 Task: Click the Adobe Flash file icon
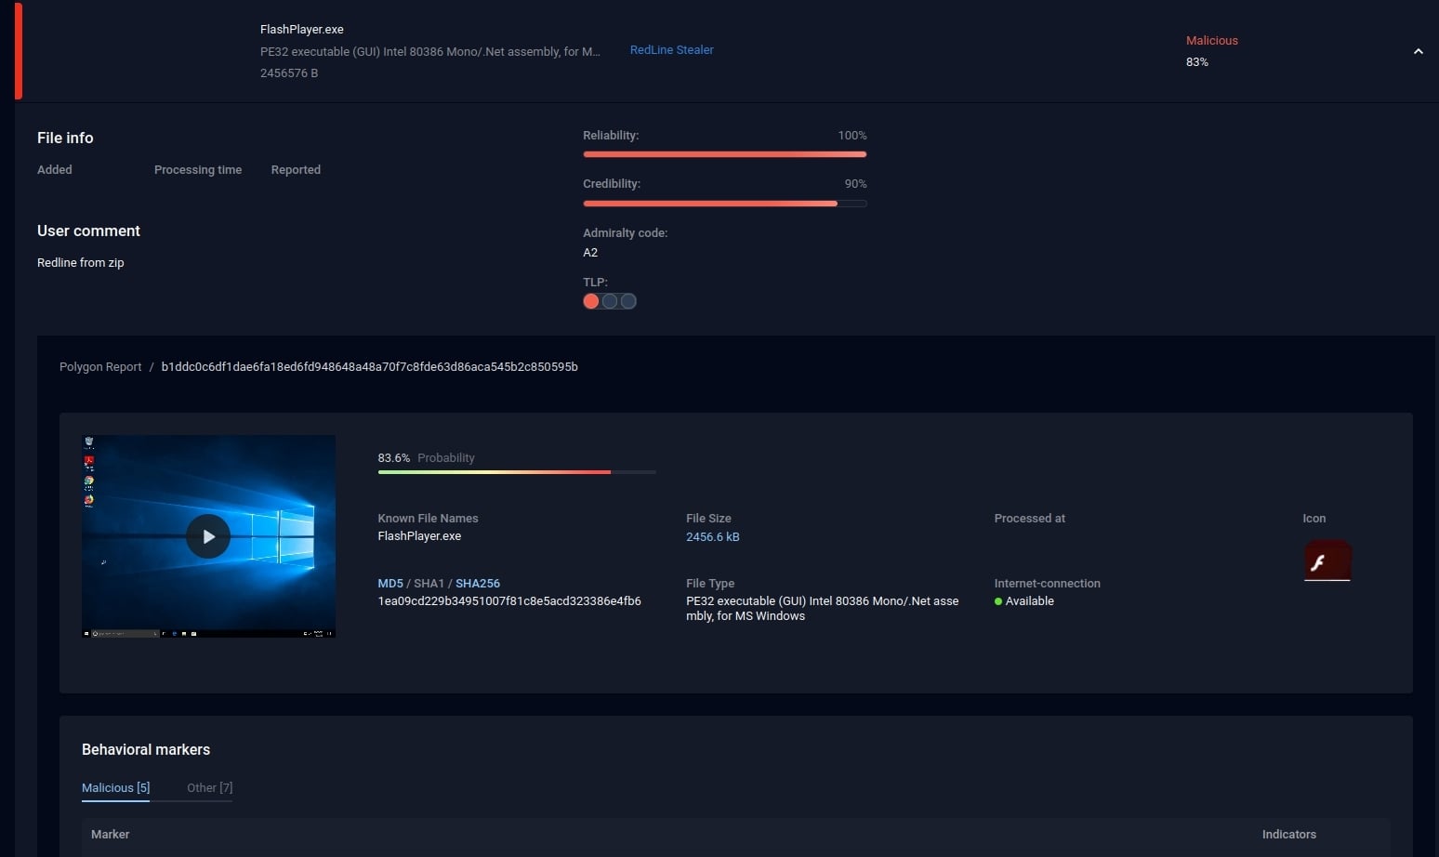tap(1327, 560)
